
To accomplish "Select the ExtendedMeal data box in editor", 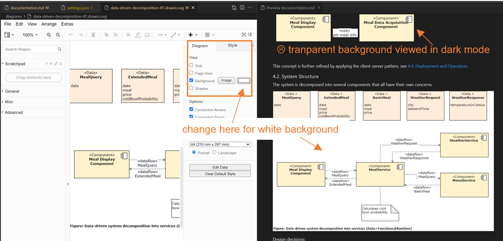I will pyautogui.click(x=143, y=86).
